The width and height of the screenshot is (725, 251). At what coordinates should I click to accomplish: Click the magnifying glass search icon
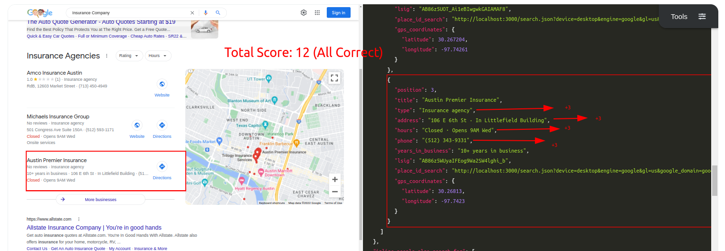pyautogui.click(x=218, y=13)
